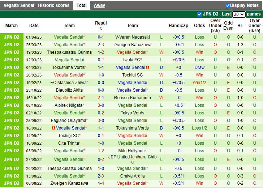The height and width of the screenshot is (188, 263).
Task: Click the Odd Even column header
Action: [228, 26]
